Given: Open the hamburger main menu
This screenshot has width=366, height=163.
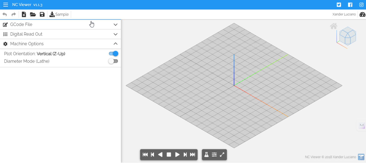Looking at the screenshot, I should pyautogui.click(x=6, y=5).
